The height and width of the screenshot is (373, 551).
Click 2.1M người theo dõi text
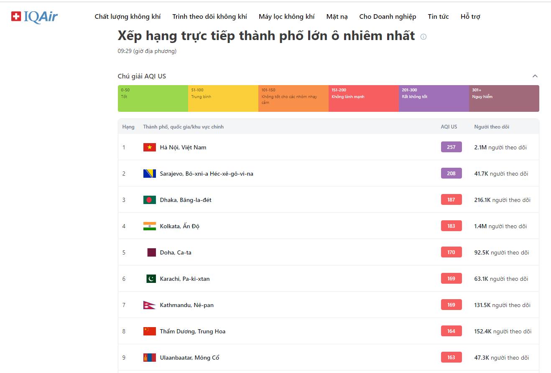coord(500,147)
